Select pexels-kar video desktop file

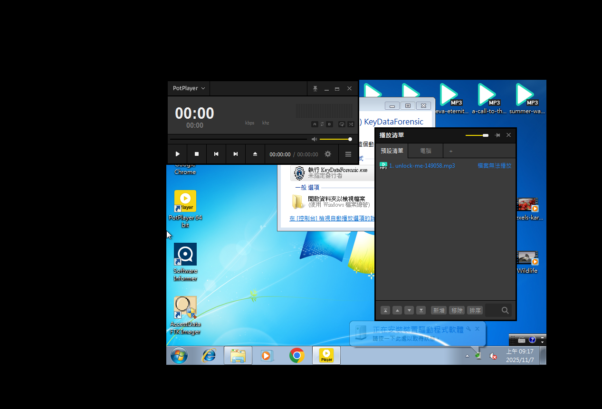click(x=528, y=209)
